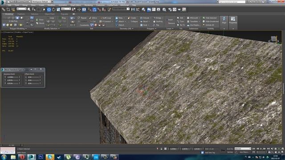Screen dimensions: 285x160
Task: Select the Select and Link tool
Action: pyautogui.click(x=4, y=9)
